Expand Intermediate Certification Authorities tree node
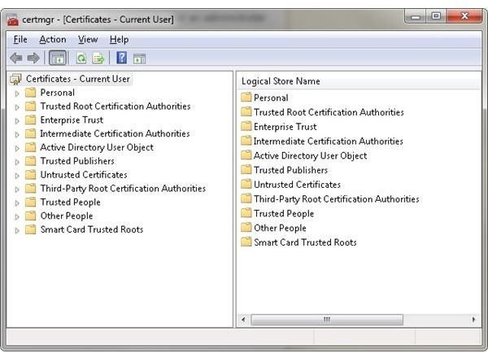This screenshot has width=488, height=353. pyautogui.click(x=17, y=134)
